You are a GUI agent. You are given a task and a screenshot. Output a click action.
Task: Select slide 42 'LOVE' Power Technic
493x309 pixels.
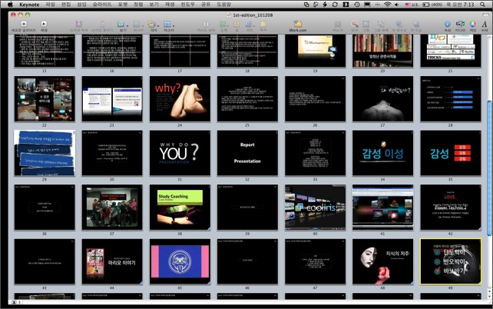(x=451, y=208)
